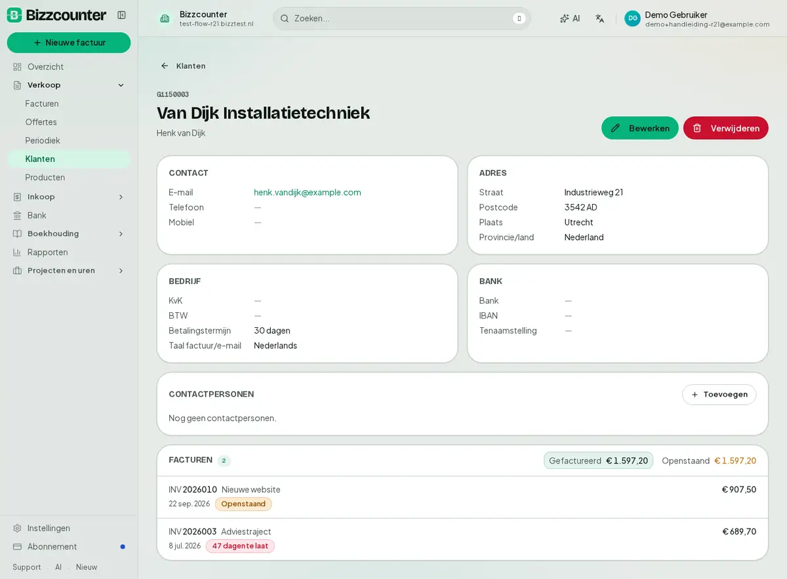The image size is (787, 579).
Task: Open email henk.vandijk@example.com
Action: (x=308, y=192)
